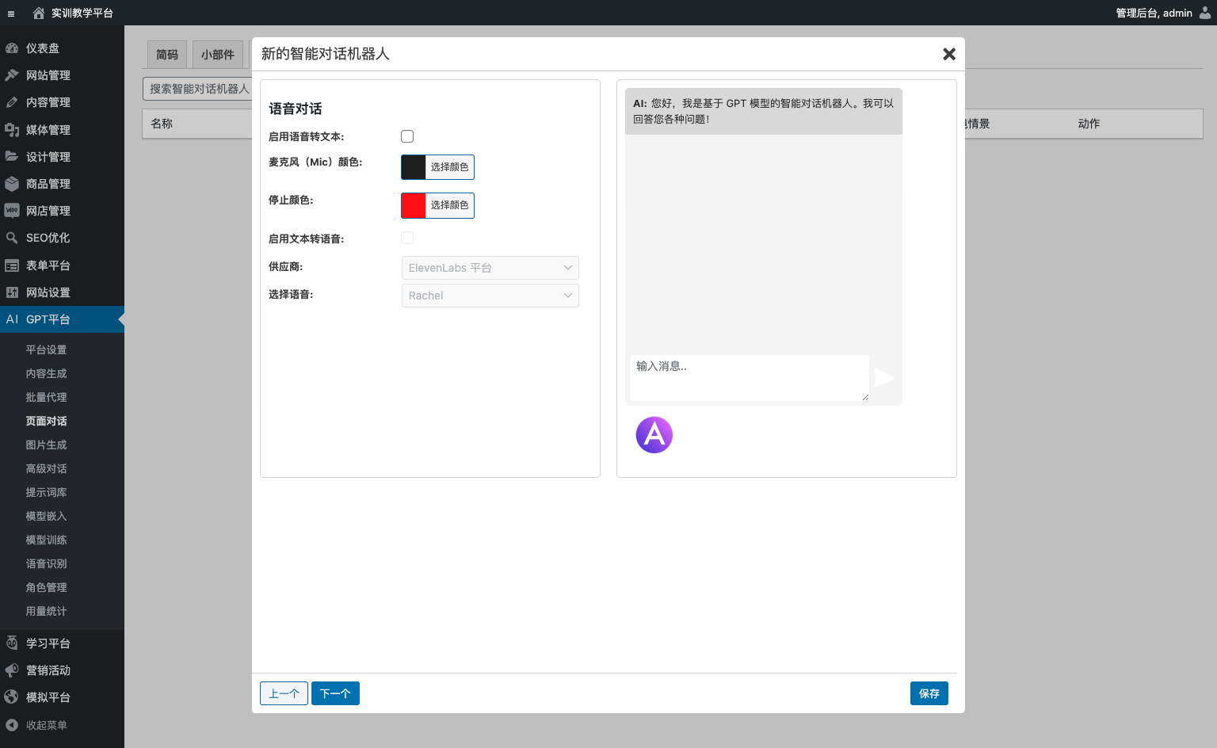Open 高级对话 submenu item
Image resolution: width=1217 pixels, height=748 pixels.
[46, 468]
